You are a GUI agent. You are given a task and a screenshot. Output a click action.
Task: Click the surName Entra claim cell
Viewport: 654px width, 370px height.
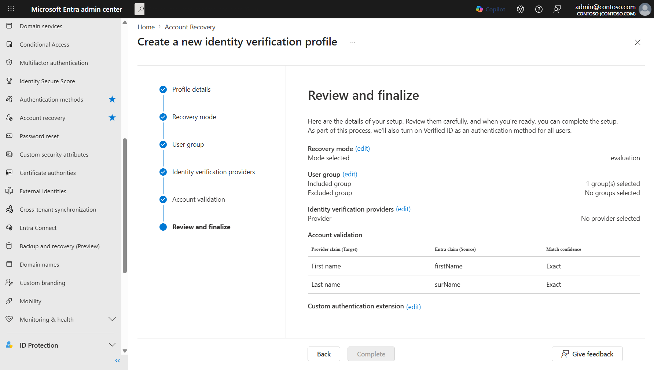[x=447, y=285]
